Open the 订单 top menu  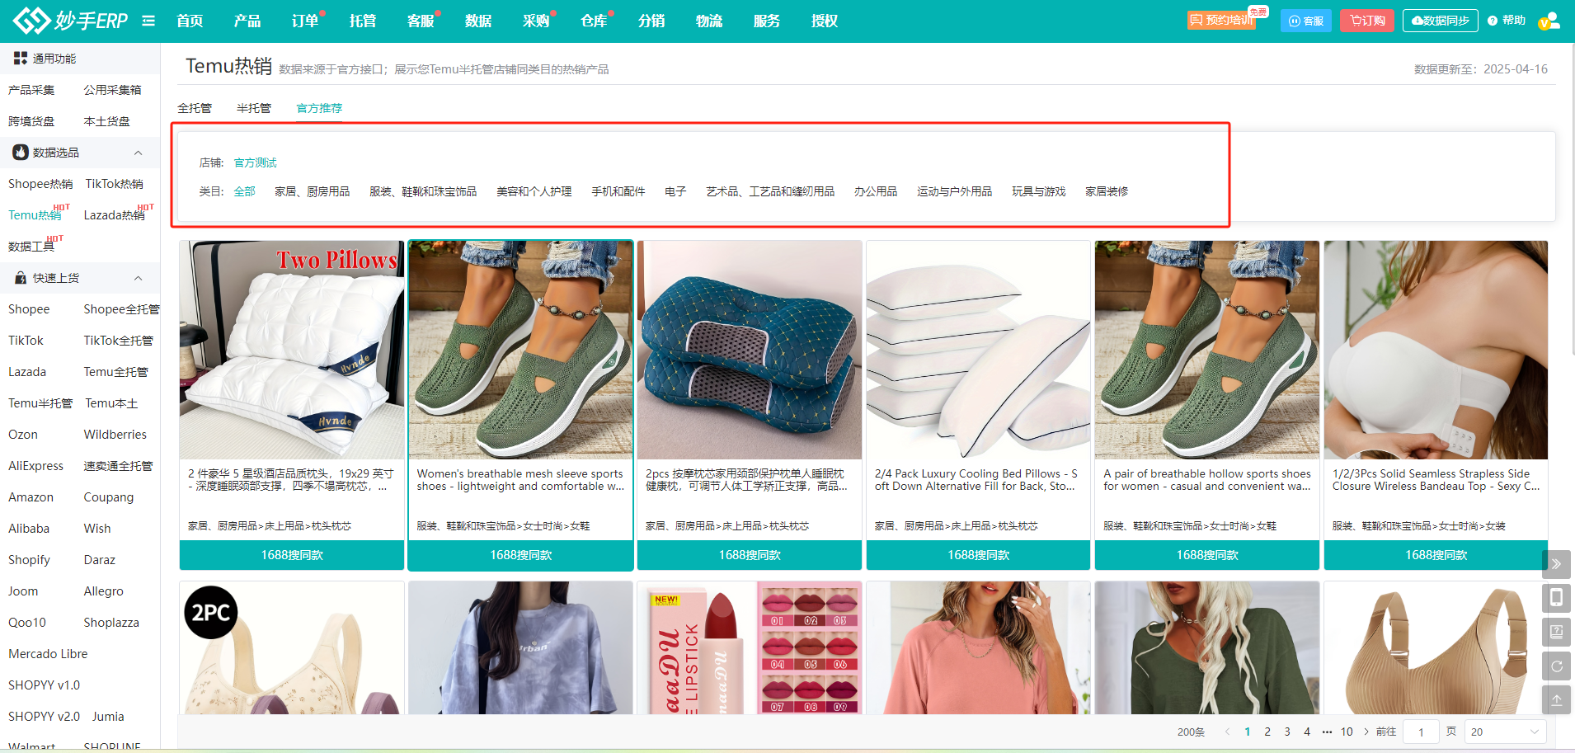click(305, 21)
